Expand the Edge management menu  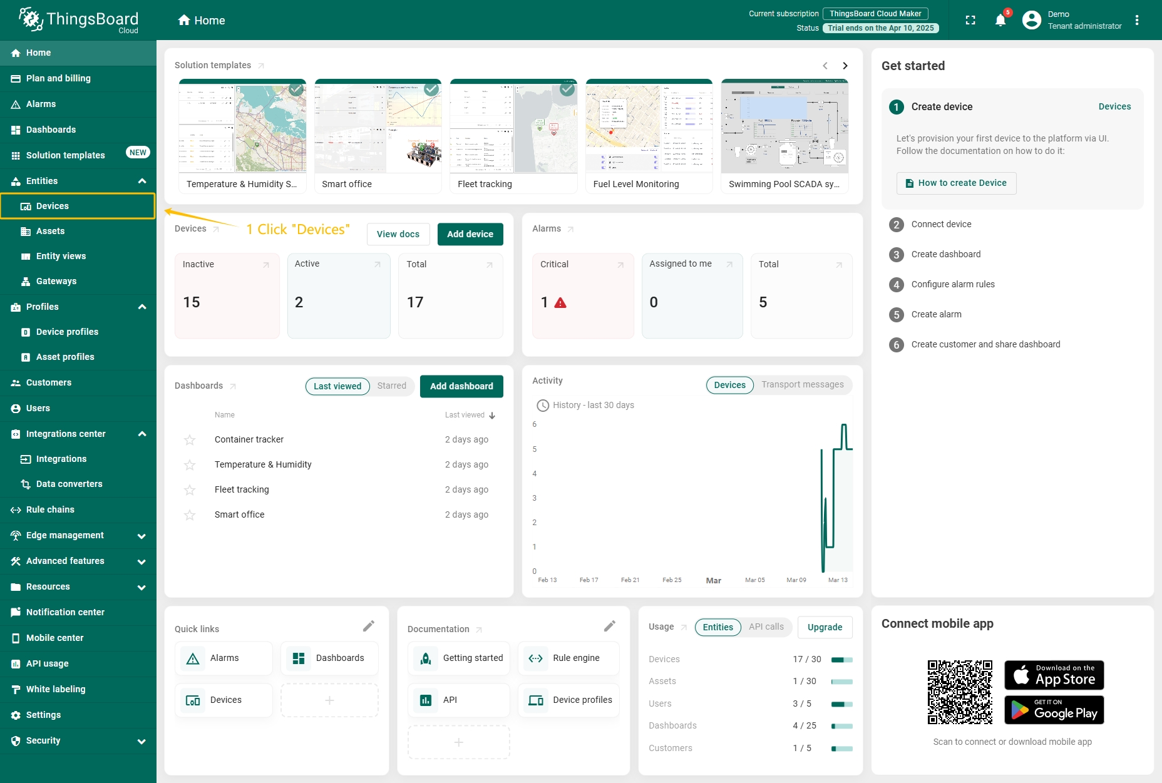141,536
